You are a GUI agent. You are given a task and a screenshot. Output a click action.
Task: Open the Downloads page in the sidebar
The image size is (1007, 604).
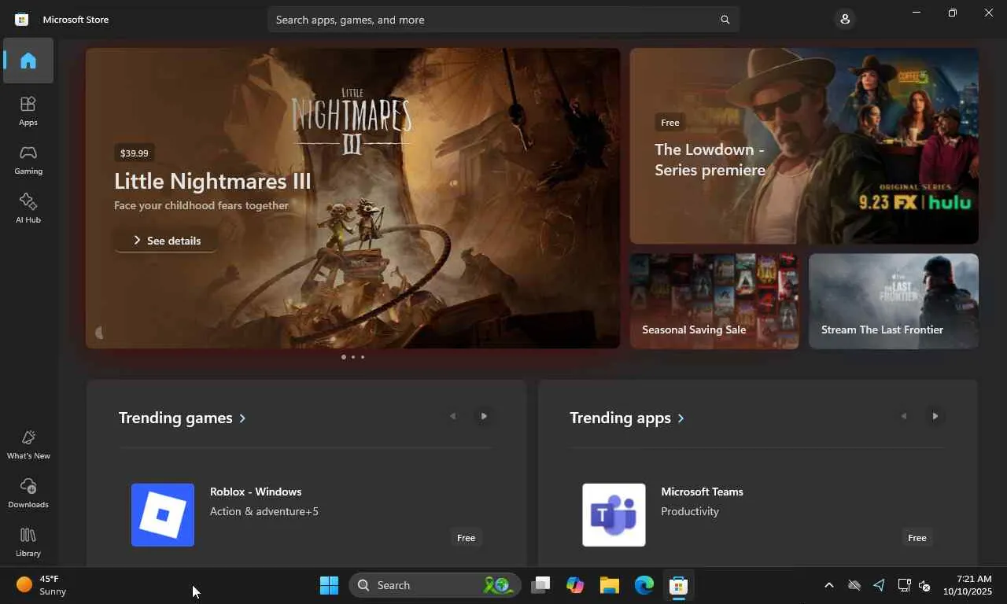(28, 493)
